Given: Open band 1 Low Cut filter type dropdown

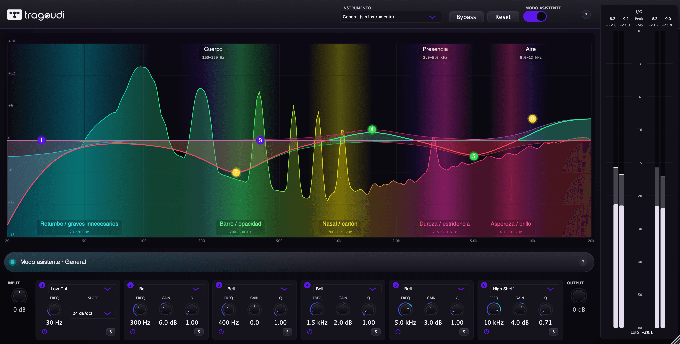Looking at the screenshot, I should pos(82,289).
